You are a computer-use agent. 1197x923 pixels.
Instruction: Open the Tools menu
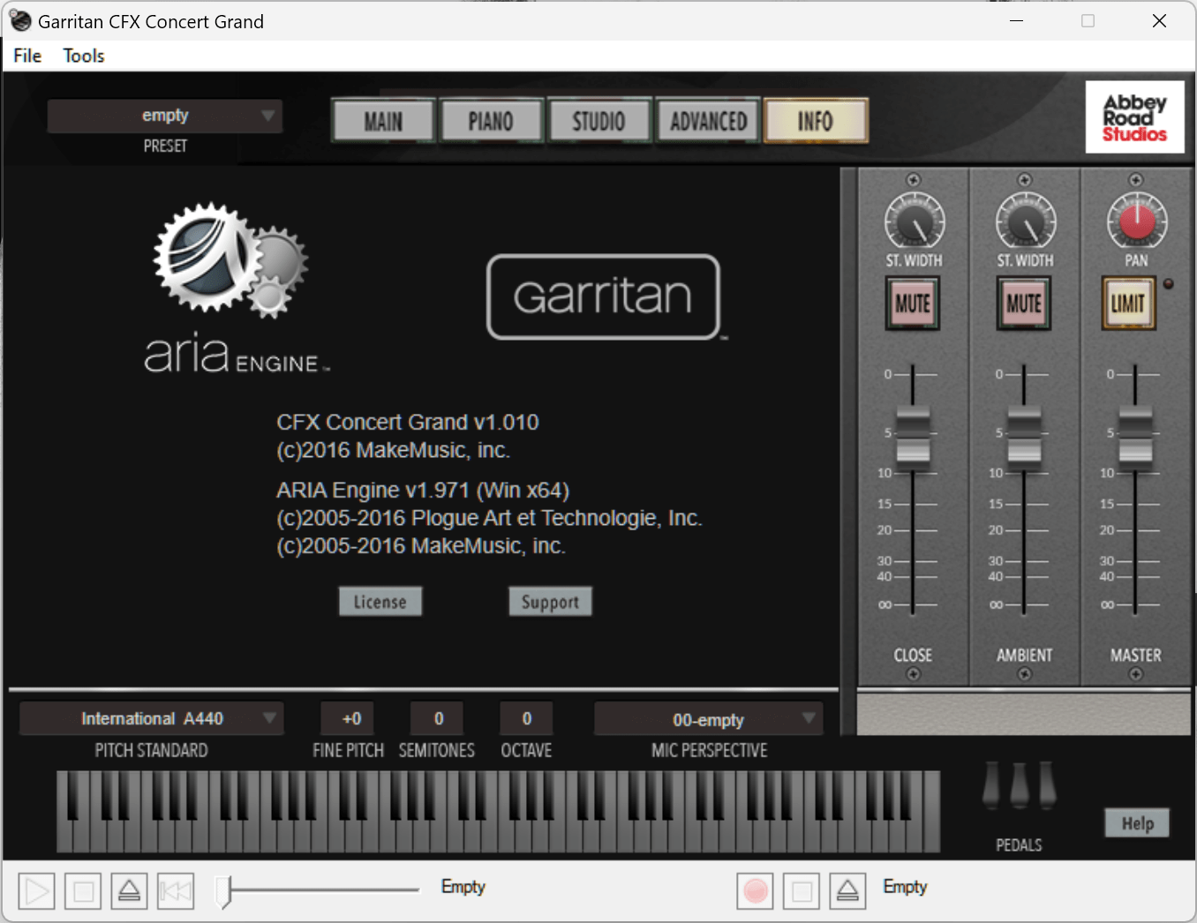click(82, 55)
